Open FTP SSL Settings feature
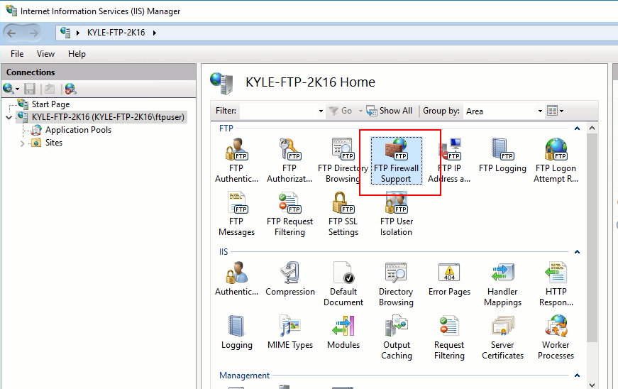The width and height of the screenshot is (618, 389). click(343, 214)
